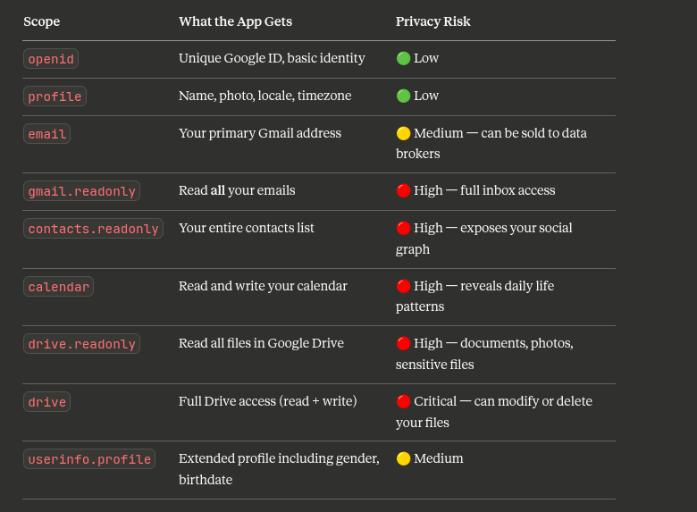Click the red circle in the calendar row
This screenshot has width=697, height=512.
pyautogui.click(x=403, y=286)
